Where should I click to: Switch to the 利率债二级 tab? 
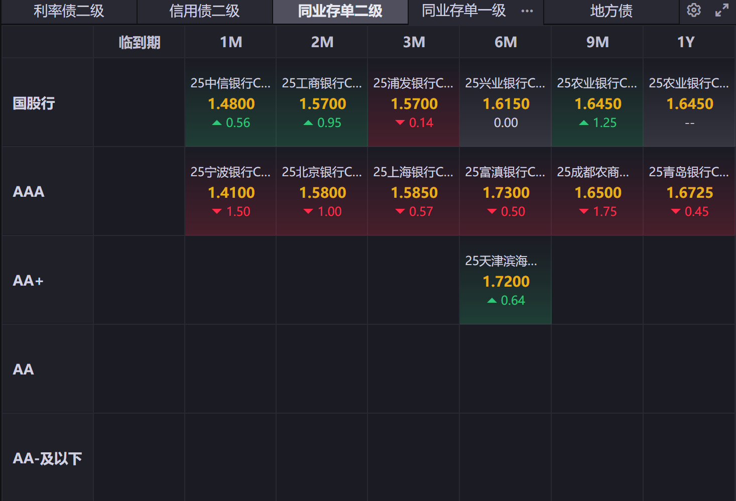(69, 11)
